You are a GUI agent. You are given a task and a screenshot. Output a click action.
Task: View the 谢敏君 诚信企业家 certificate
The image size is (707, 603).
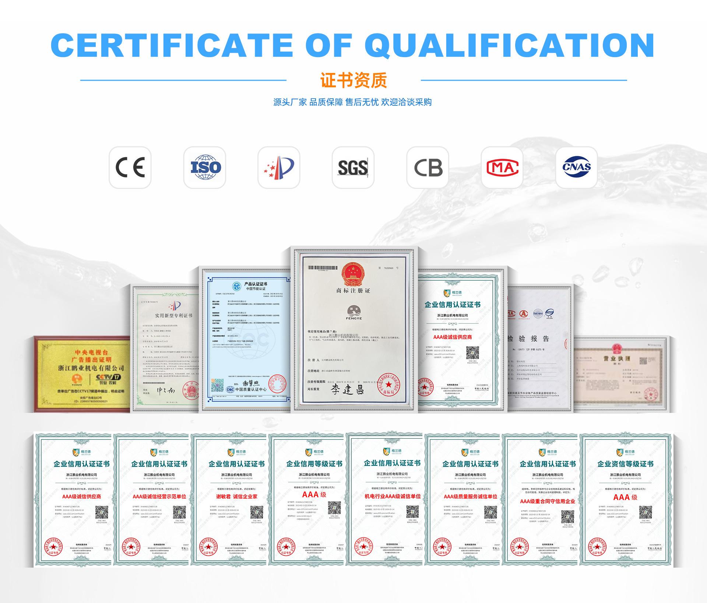228,500
